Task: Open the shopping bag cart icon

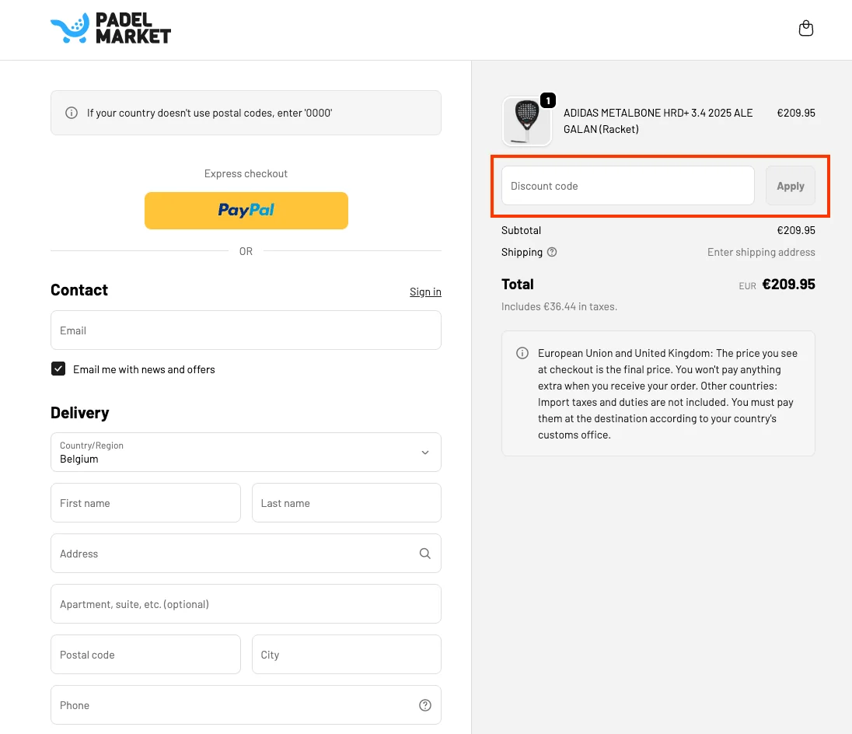Action: 806,29
